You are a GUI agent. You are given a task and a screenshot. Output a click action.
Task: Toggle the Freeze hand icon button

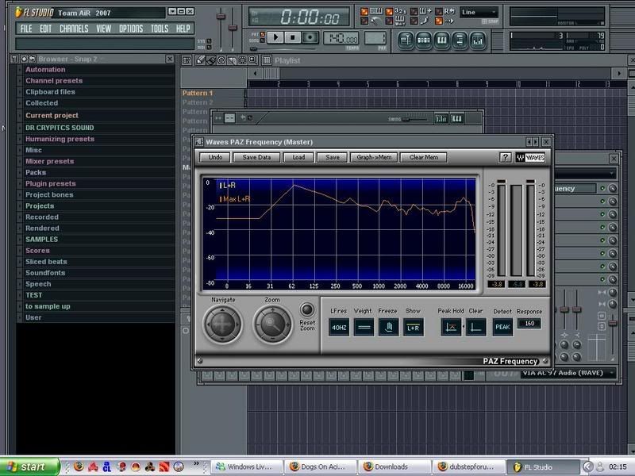pos(388,326)
